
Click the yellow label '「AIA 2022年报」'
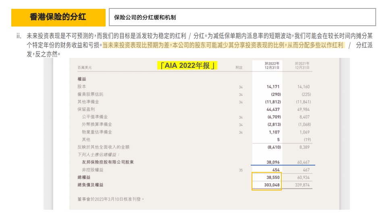187,66
